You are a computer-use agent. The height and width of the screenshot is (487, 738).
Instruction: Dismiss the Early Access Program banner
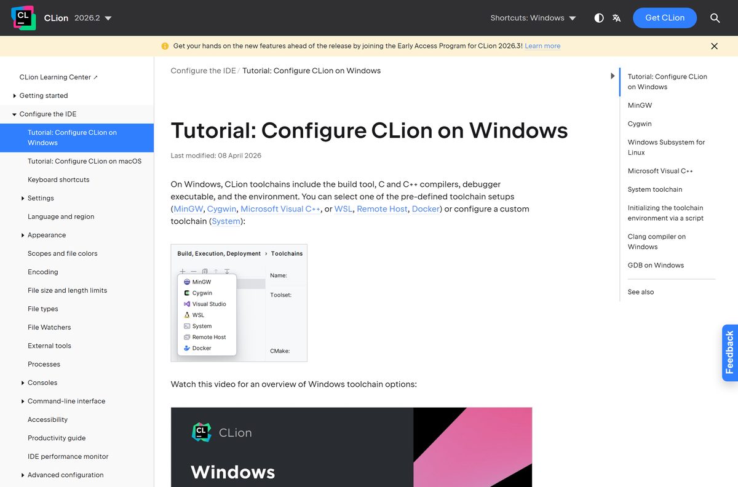tap(714, 46)
